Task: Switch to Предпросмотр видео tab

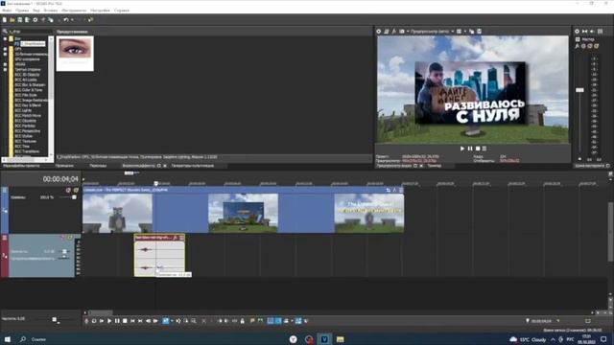Action: [x=394, y=166]
